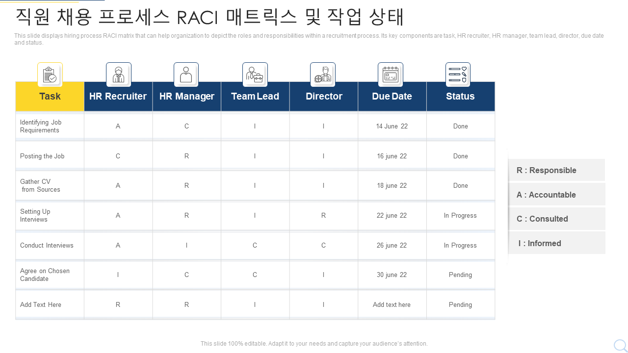This screenshot has height=353, width=628.
Task: Click In Progress status for Conduct Interviews
Action: pos(461,245)
